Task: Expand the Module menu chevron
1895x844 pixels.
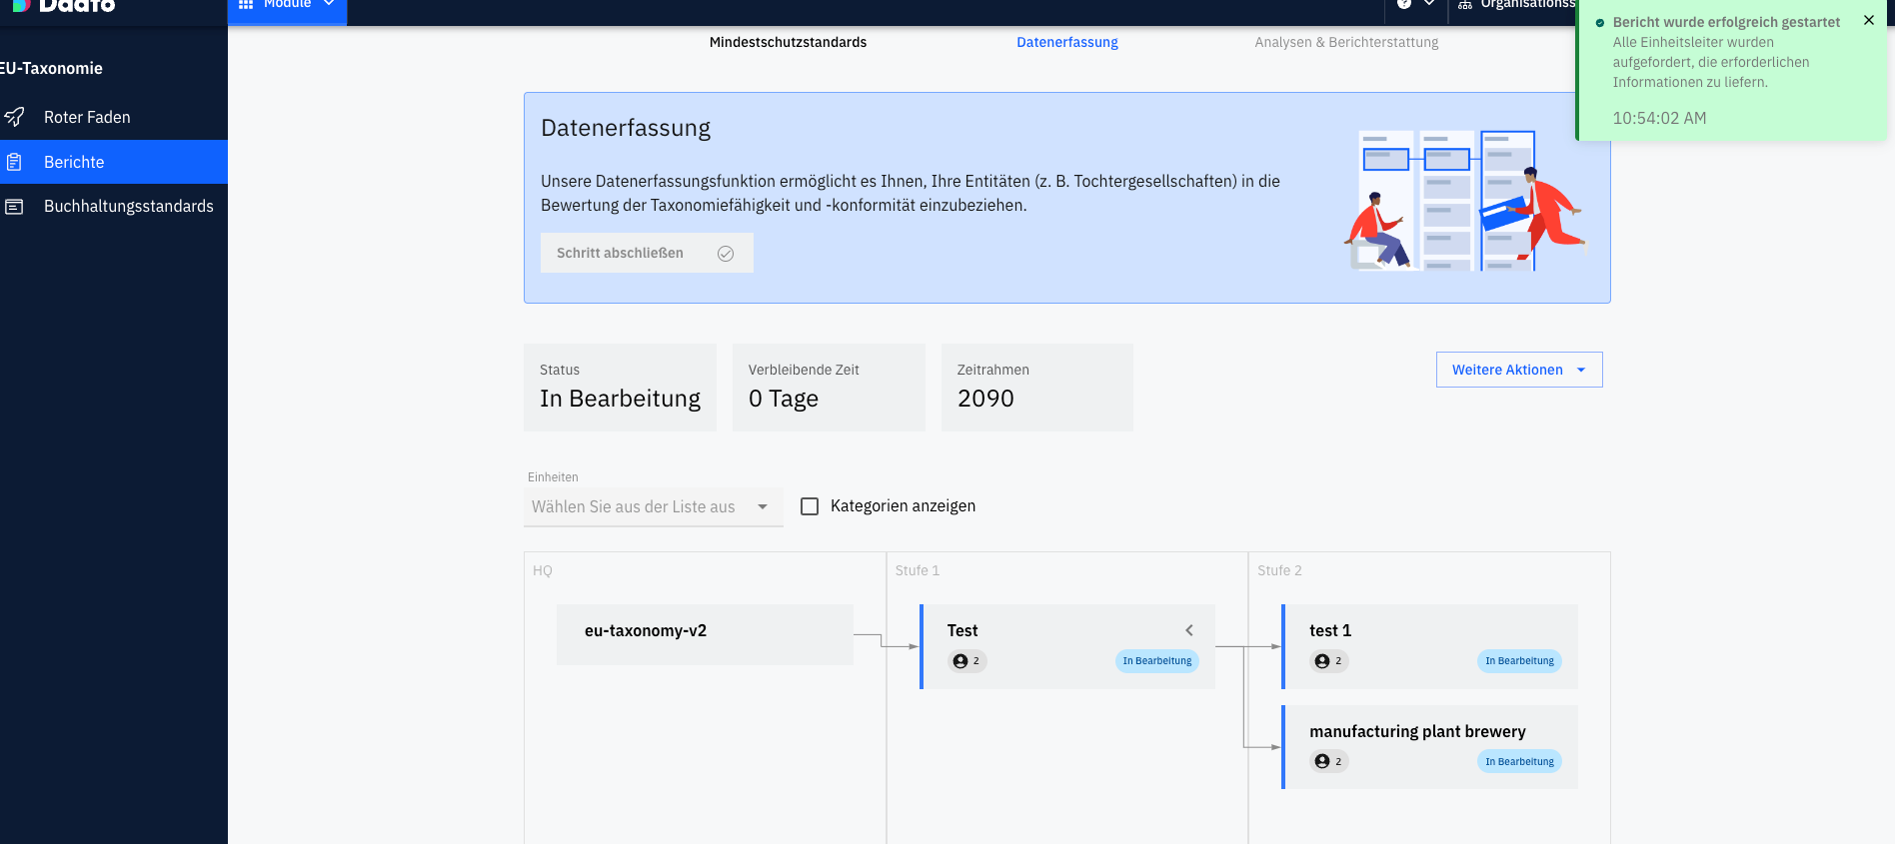Action: click(x=329, y=4)
